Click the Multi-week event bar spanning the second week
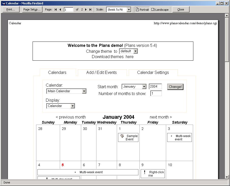230x186 pixels. click(88, 172)
